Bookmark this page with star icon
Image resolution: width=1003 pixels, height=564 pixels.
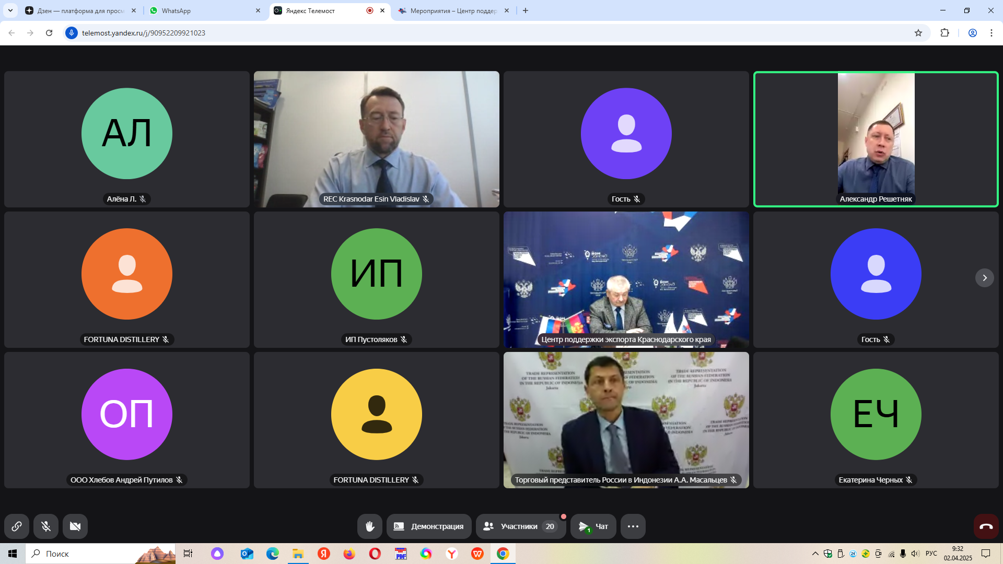pyautogui.click(x=918, y=33)
